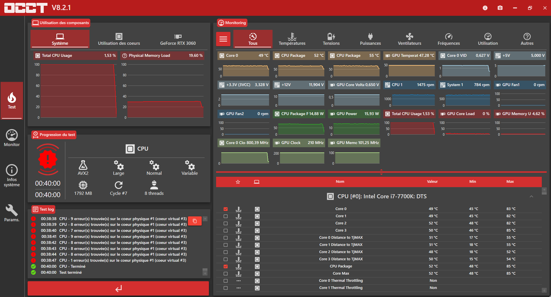Click the 'Test terminé' log entry

click(56, 273)
